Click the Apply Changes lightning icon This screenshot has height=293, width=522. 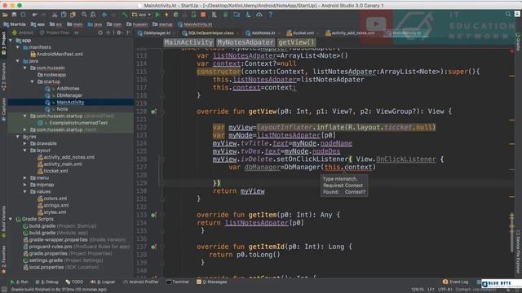coord(166,15)
